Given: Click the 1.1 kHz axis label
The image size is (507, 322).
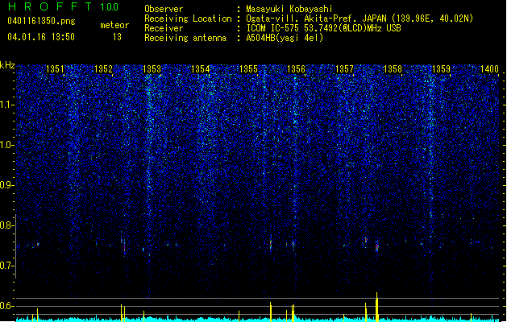Looking at the screenshot, I should [x=7, y=105].
